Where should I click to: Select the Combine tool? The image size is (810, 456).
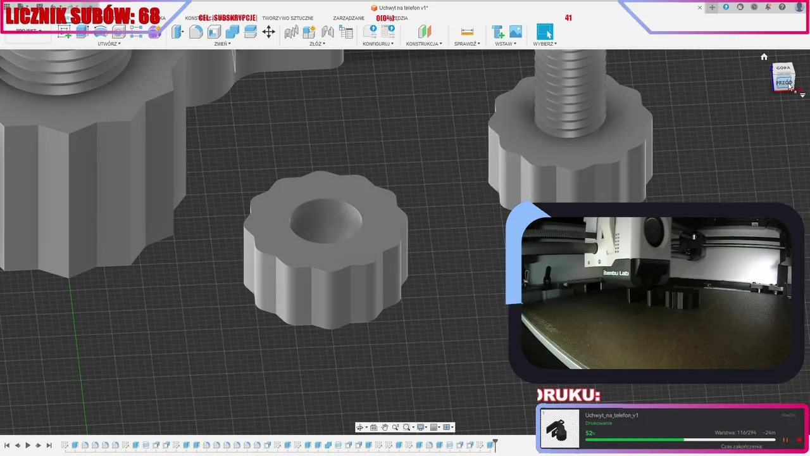(232, 32)
